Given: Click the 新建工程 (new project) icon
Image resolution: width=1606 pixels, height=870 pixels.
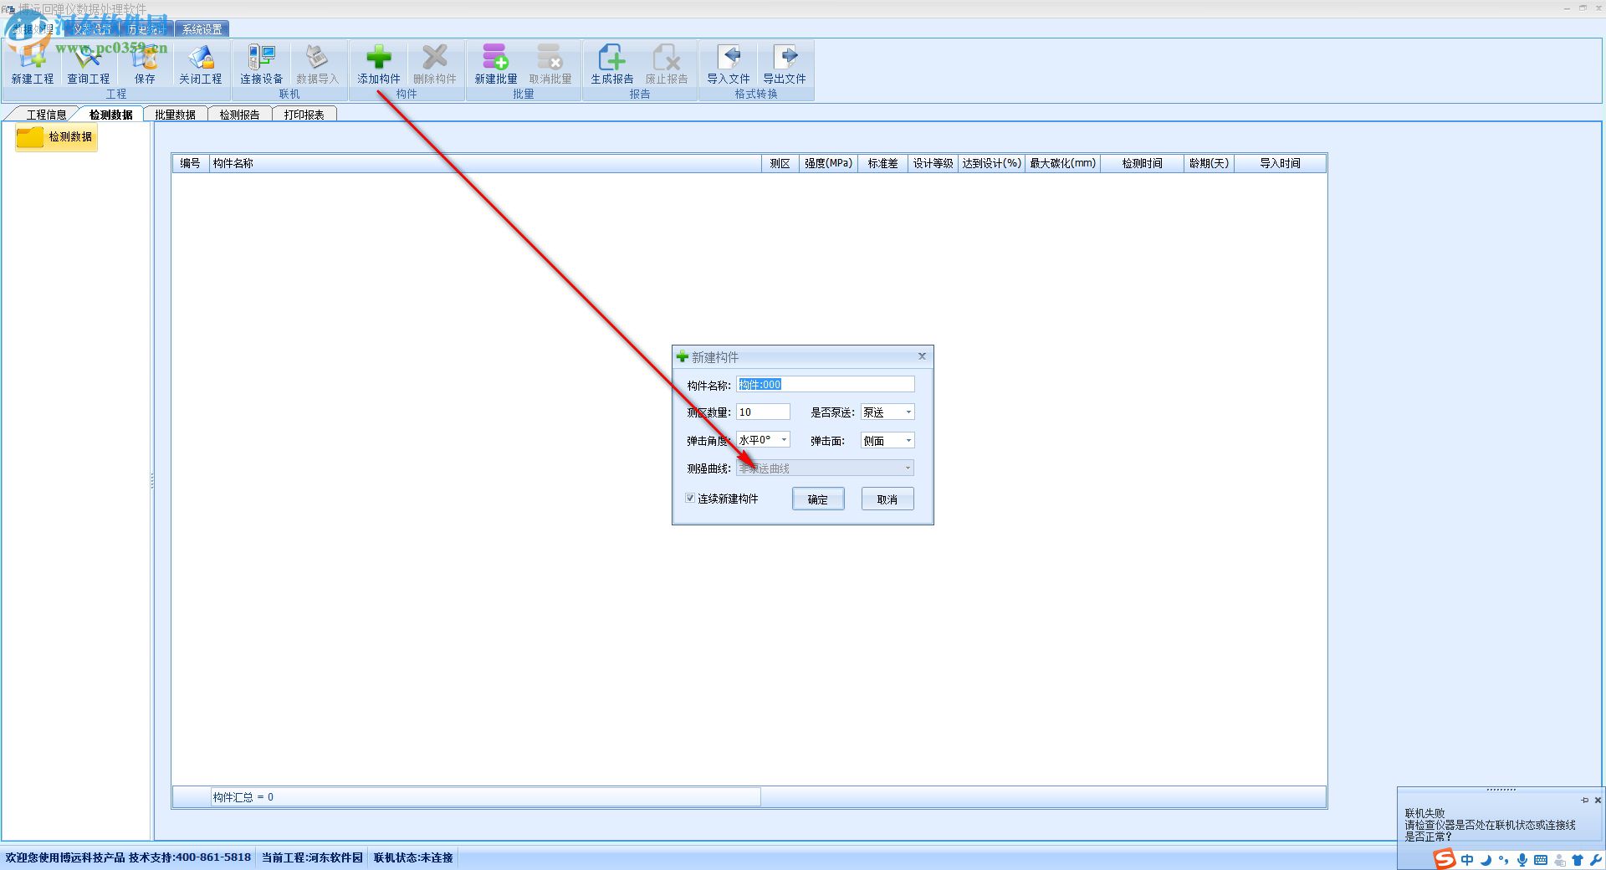Looking at the screenshot, I should (33, 64).
